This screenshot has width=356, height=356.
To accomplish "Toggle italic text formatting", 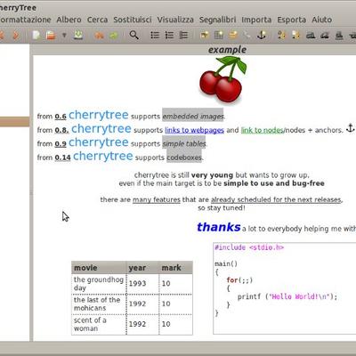I will [x=325, y=36].
